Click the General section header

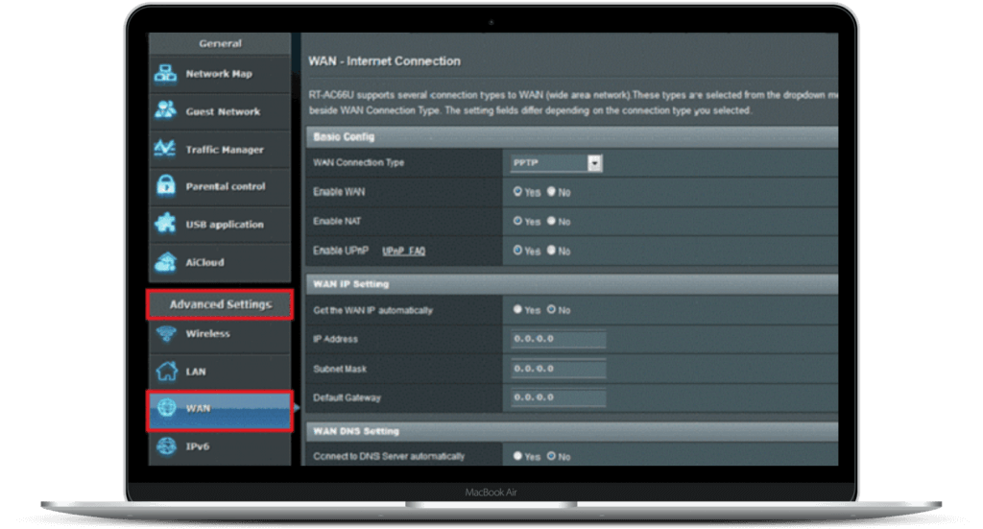click(220, 43)
